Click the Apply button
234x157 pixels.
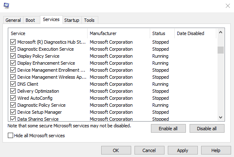click(183, 150)
